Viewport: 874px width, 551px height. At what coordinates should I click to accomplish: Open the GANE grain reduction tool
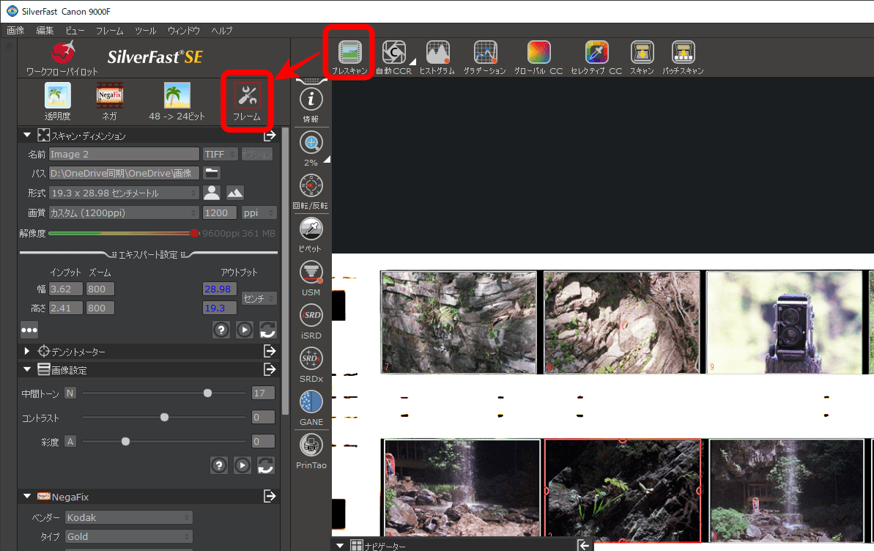pos(311,402)
